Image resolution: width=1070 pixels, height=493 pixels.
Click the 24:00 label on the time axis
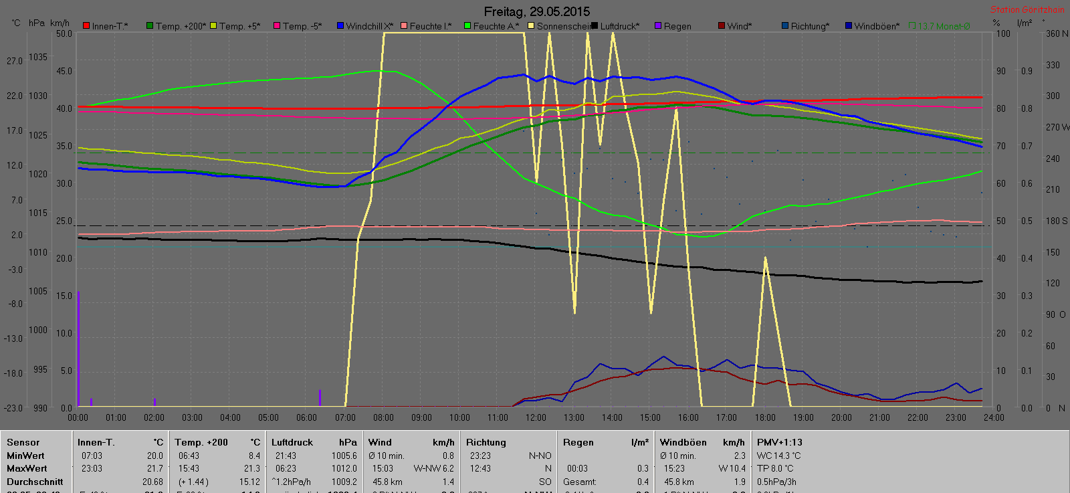pos(994,417)
